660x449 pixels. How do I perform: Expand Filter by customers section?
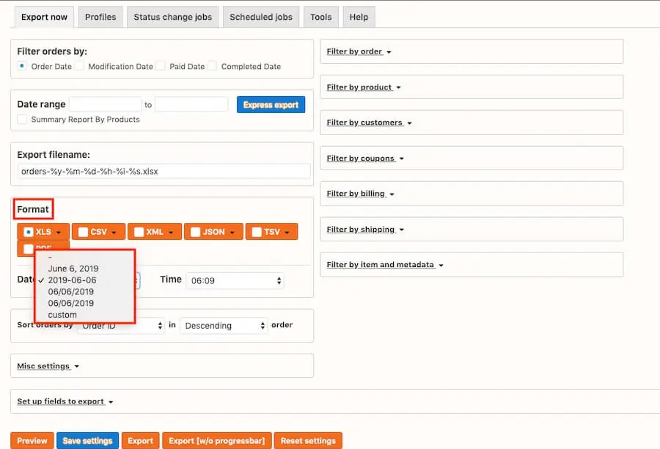tap(369, 123)
